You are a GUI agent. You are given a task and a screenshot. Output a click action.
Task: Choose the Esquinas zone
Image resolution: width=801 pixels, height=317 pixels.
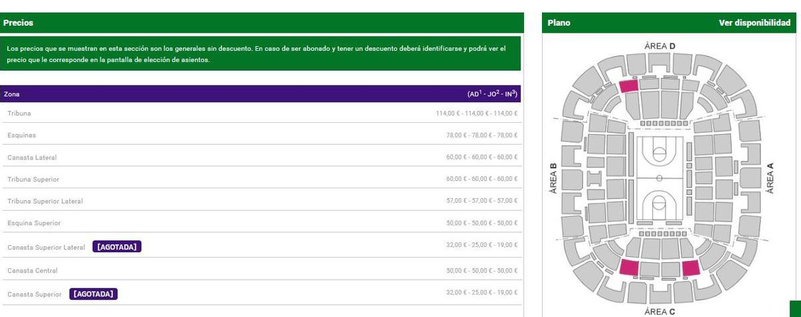21,135
